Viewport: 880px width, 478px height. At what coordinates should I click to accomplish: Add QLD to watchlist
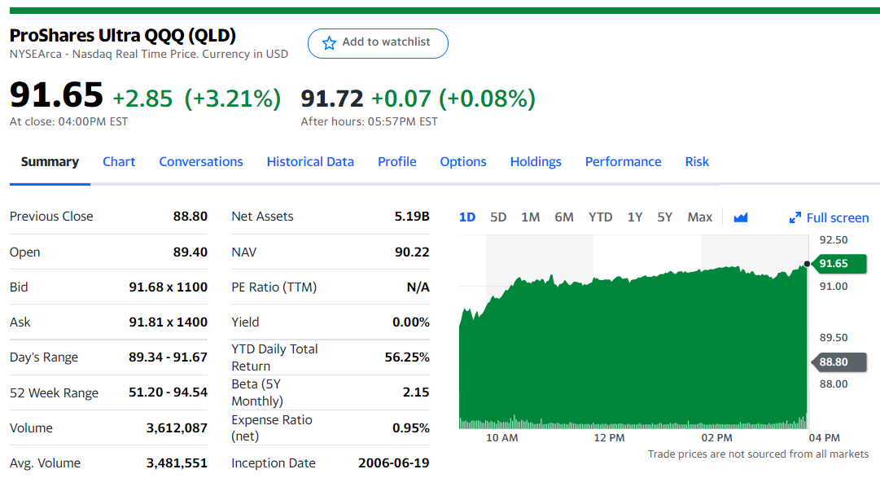[x=378, y=43]
